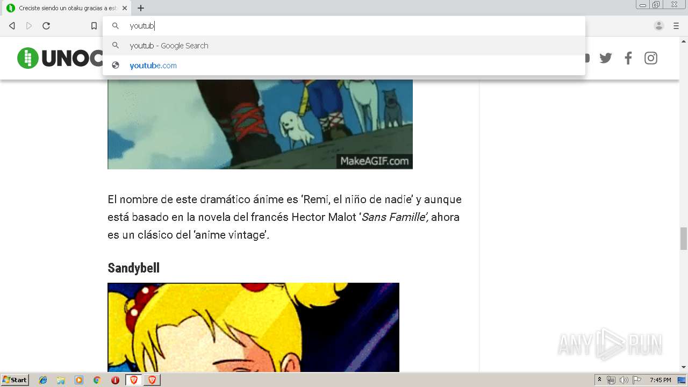The height and width of the screenshot is (387, 688).
Task: Minimize the browser window
Action: pos(642,5)
